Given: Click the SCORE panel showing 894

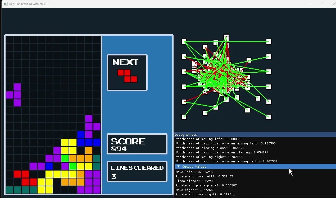Looking at the screenshot, I should tap(137, 144).
